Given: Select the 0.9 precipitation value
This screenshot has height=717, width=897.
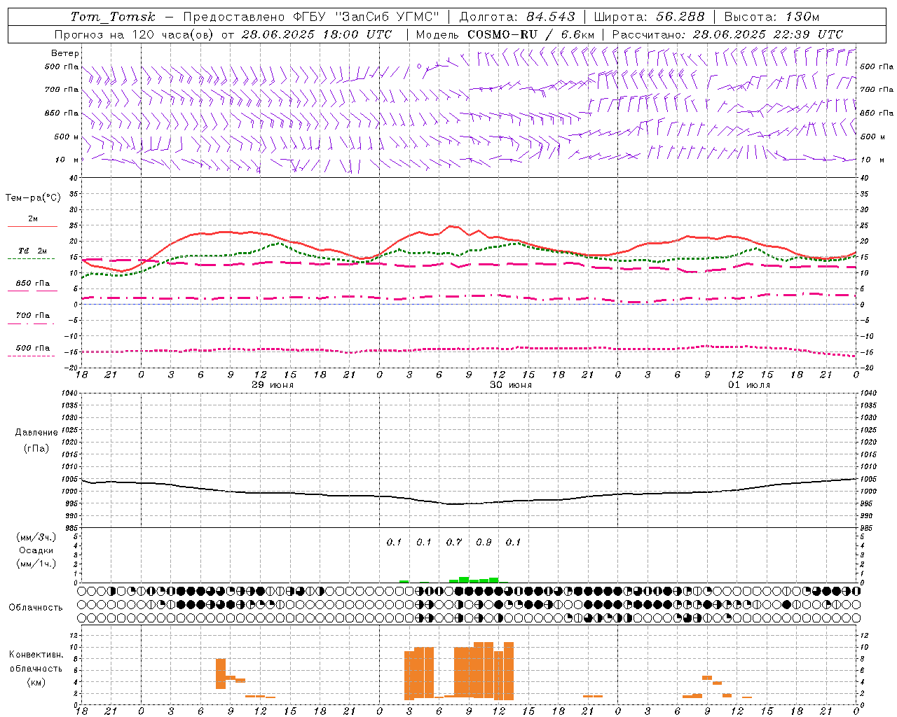Looking at the screenshot, I should 484,543.
